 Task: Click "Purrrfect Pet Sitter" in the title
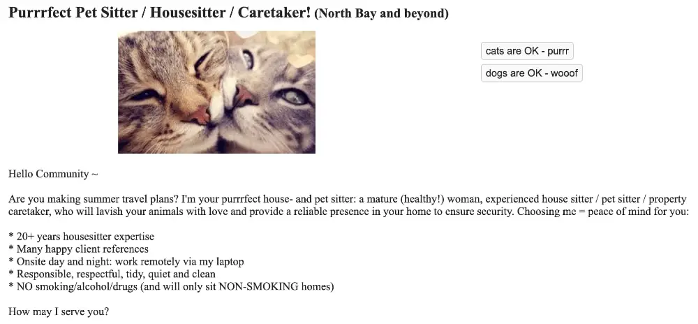[x=75, y=13]
